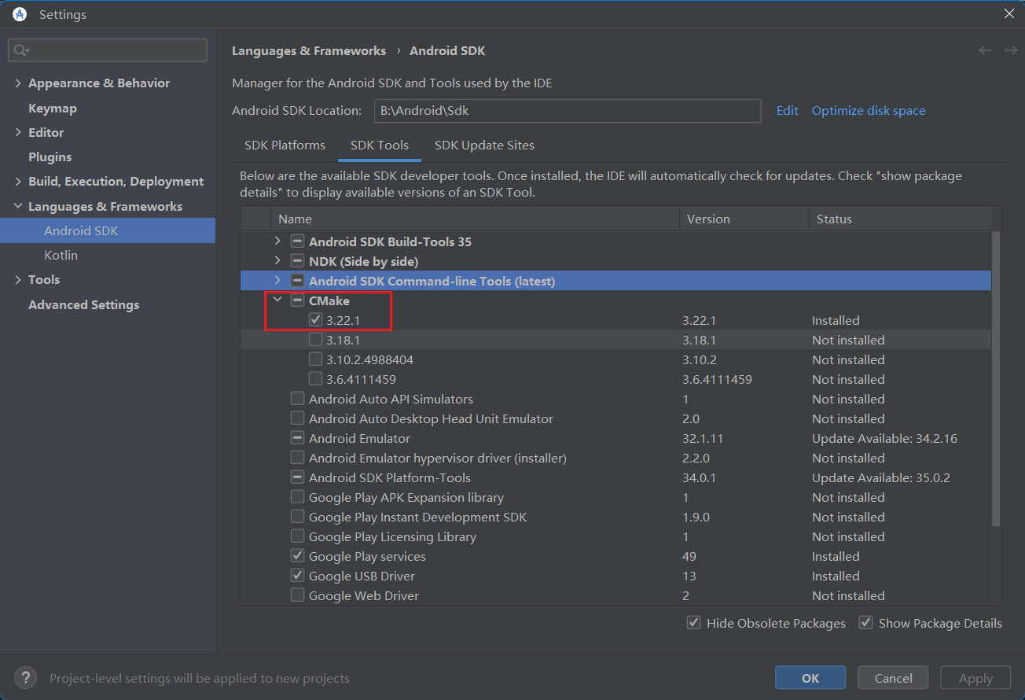Image resolution: width=1025 pixels, height=700 pixels.
Task: Enable Android Auto API Simulators checkbox
Action: (297, 399)
